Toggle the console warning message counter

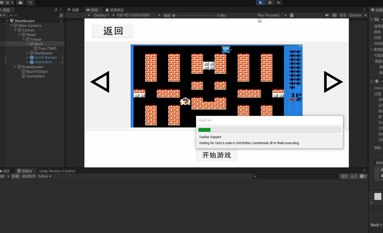point(354,176)
